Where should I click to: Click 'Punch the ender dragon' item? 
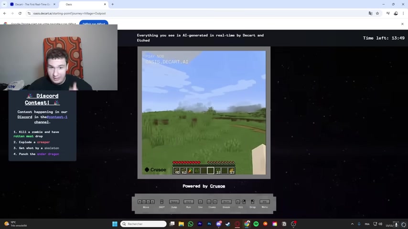pyautogui.click(x=36, y=154)
